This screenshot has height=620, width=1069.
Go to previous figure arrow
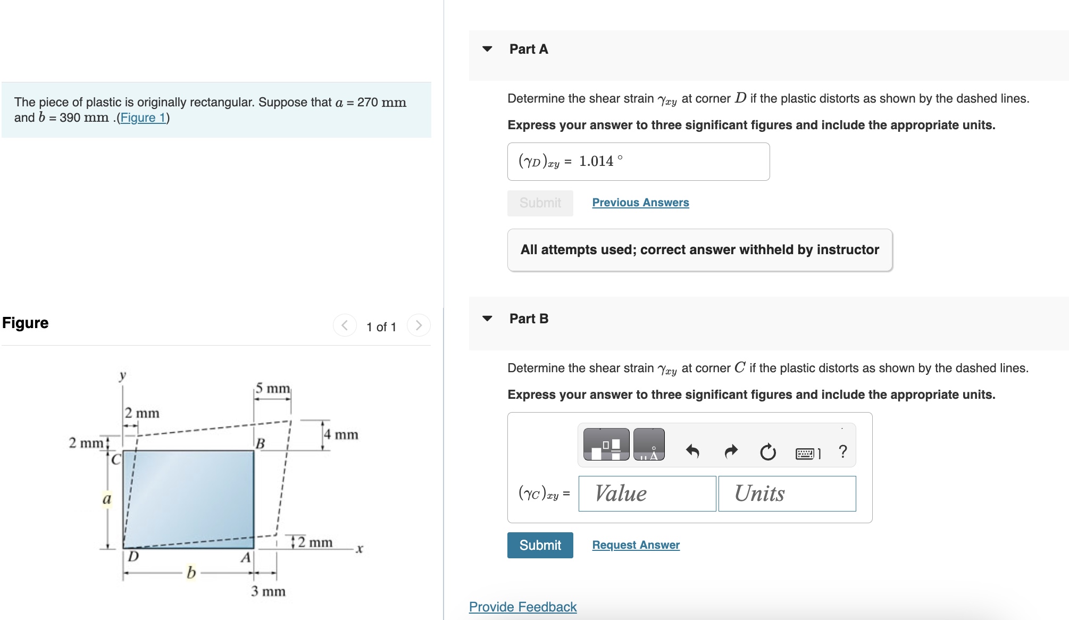pos(345,325)
